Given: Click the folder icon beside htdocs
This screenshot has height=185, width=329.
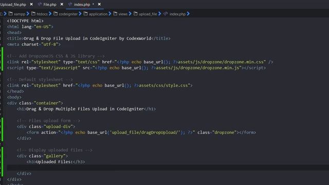Looking at the screenshot, I should coord(33,14).
